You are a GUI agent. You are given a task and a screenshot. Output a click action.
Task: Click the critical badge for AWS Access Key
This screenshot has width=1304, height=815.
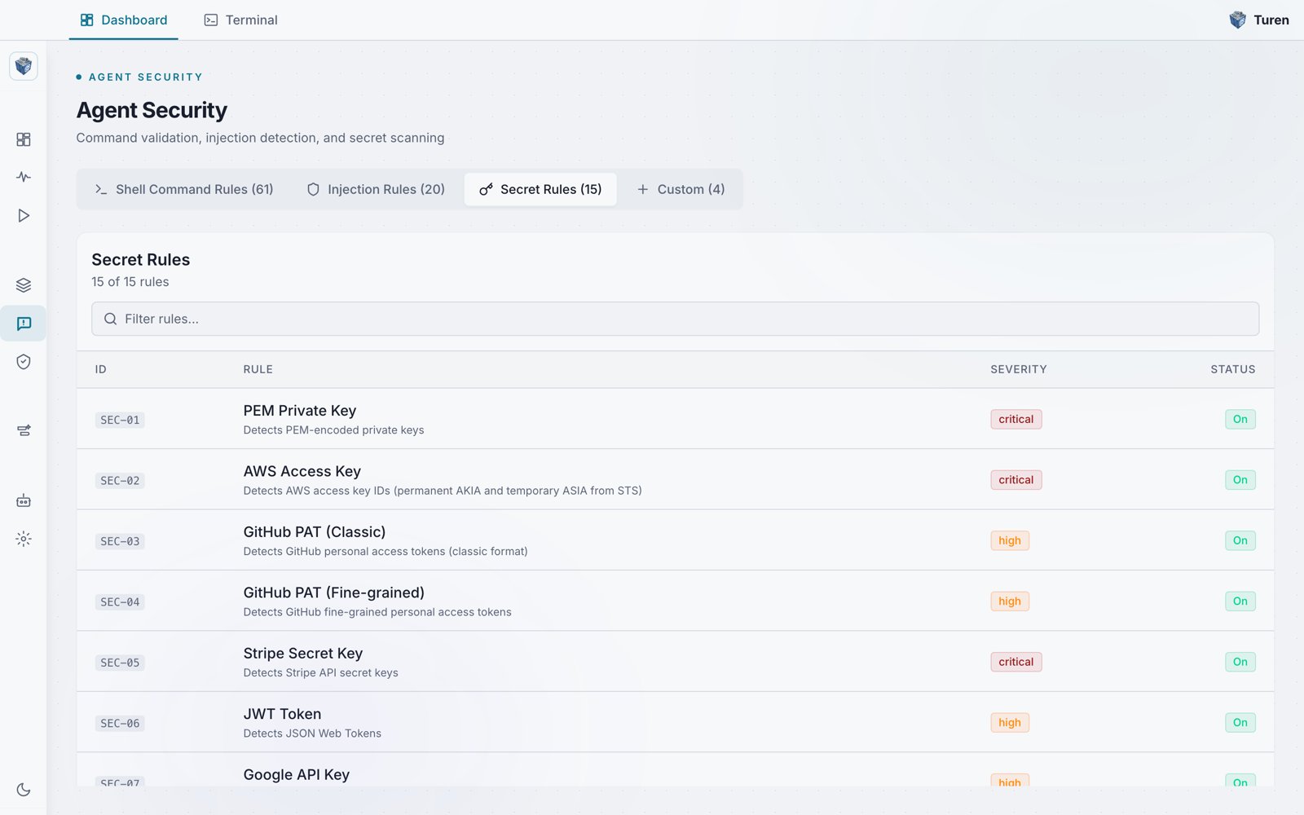pyautogui.click(x=1015, y=480)
